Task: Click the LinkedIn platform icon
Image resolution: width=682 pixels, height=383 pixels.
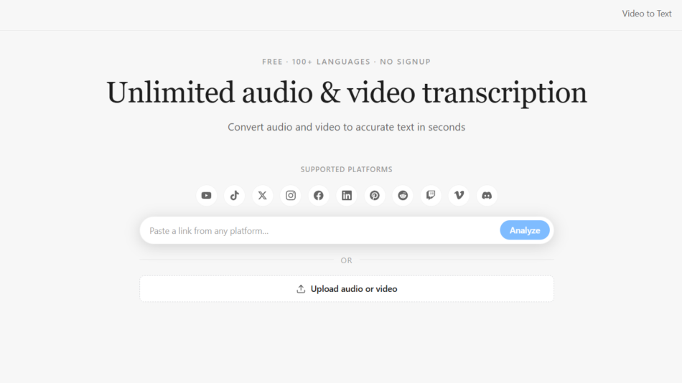Action: pos(347,196)
